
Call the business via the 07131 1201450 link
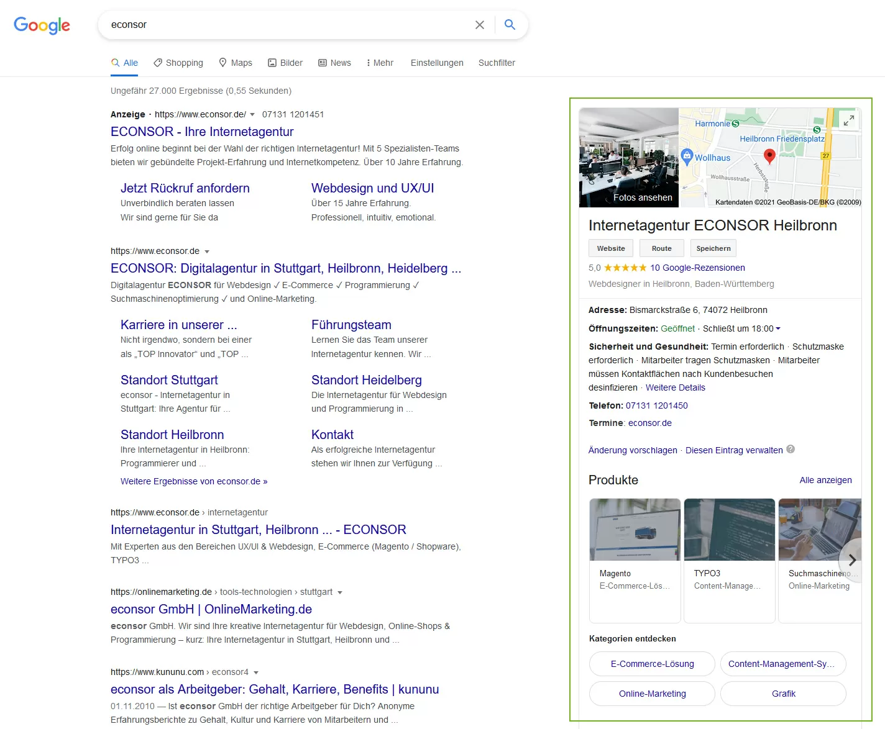click(x=656, y=405)
